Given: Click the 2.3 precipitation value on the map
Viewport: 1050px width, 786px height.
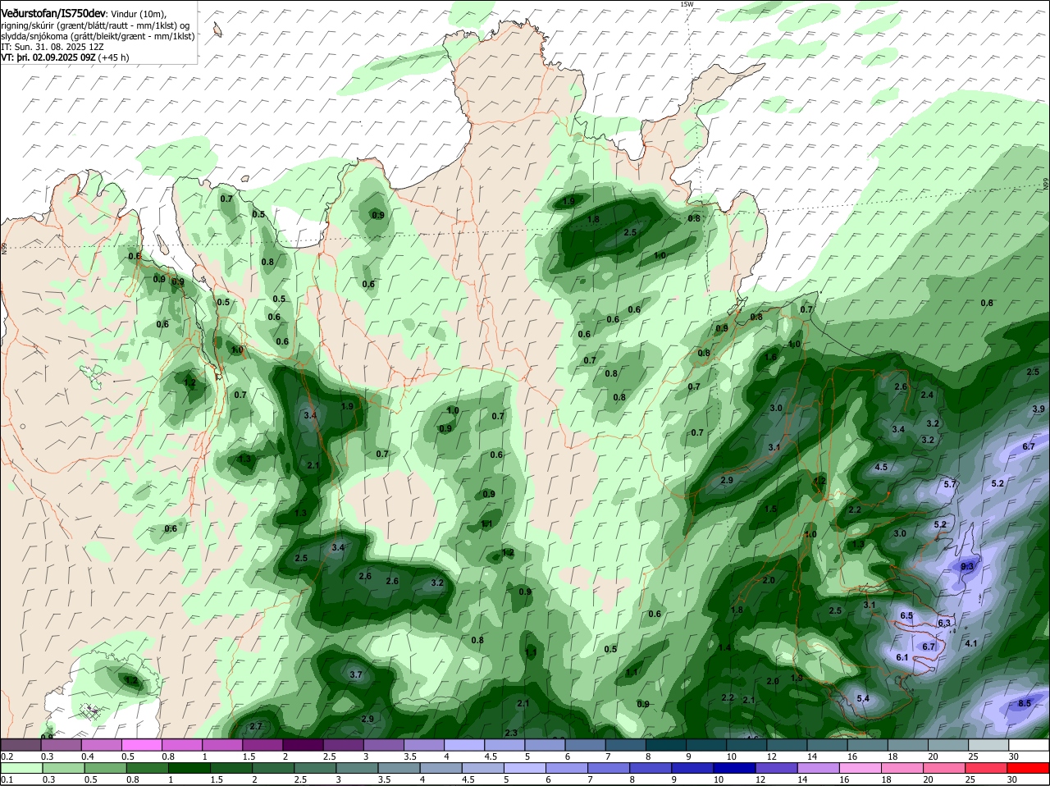Looking at the screenshot, I should (511, 733).
